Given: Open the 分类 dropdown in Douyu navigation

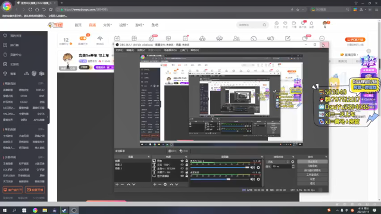Looking at the screenshot, I should coord(107,25).
